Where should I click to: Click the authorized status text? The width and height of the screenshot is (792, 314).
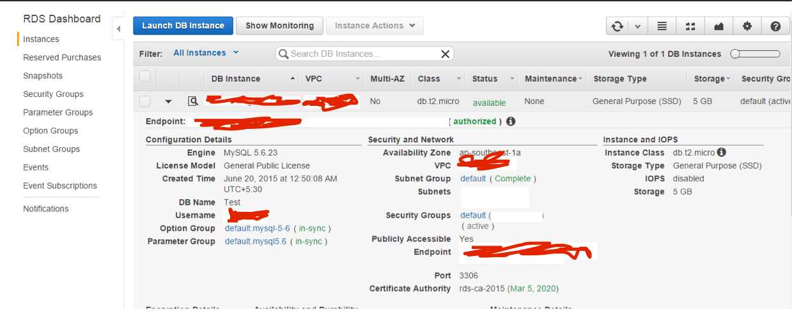pos(474,121)
